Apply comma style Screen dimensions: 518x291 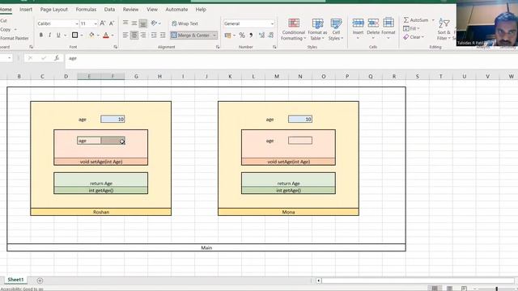click(251, 35)
